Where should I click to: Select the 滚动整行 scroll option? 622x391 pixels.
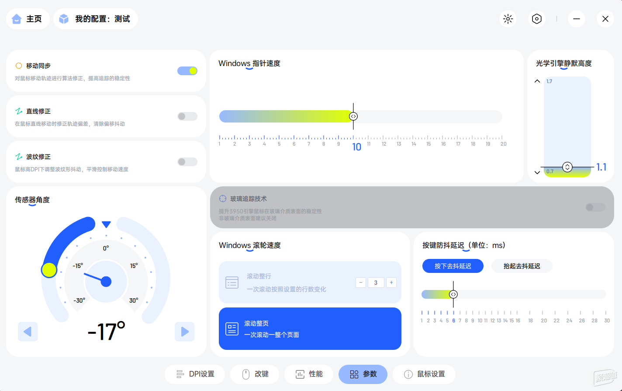coord(310,283)
